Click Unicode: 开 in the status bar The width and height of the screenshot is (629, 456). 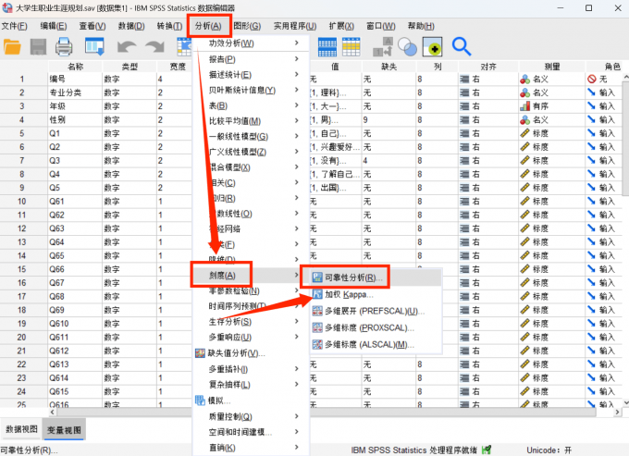point(549,450)
